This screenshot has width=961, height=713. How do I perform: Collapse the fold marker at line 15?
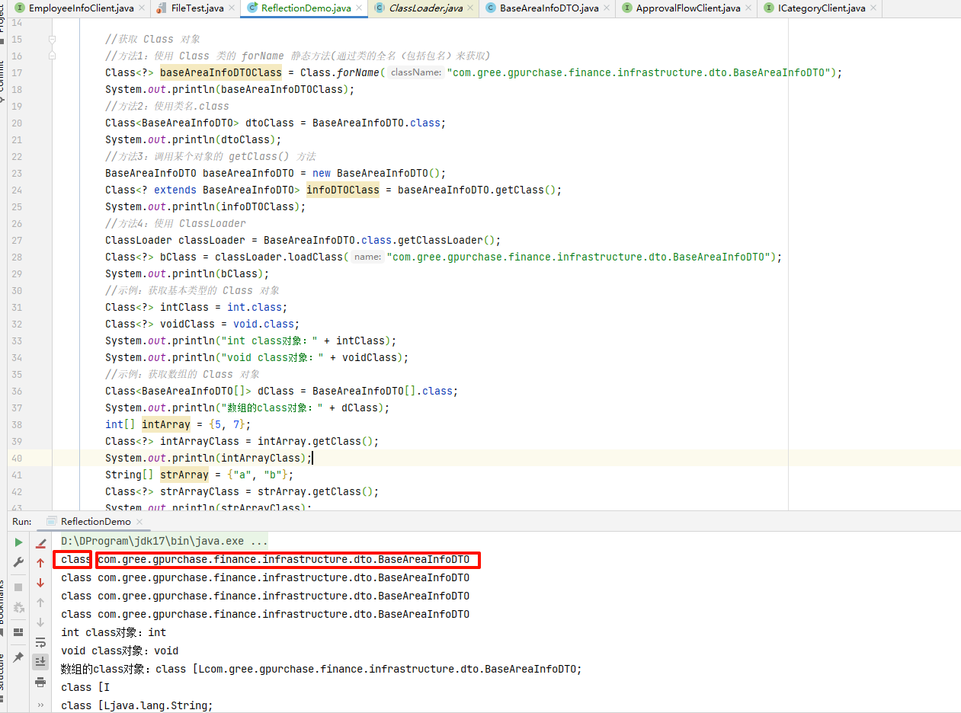(52, 39)
